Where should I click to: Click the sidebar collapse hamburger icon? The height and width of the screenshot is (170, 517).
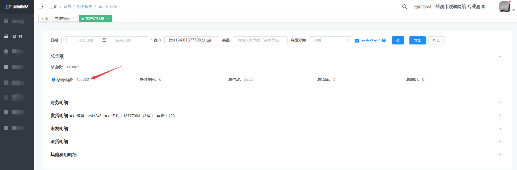point(41,7)
